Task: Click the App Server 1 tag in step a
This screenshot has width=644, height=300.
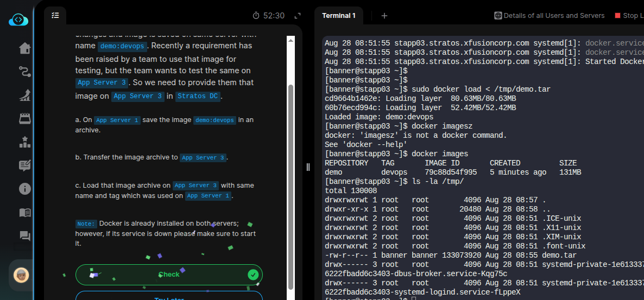Action: tap(117, 120)
